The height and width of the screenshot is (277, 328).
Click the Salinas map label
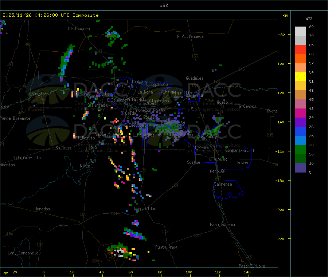[x=63, y=148]
